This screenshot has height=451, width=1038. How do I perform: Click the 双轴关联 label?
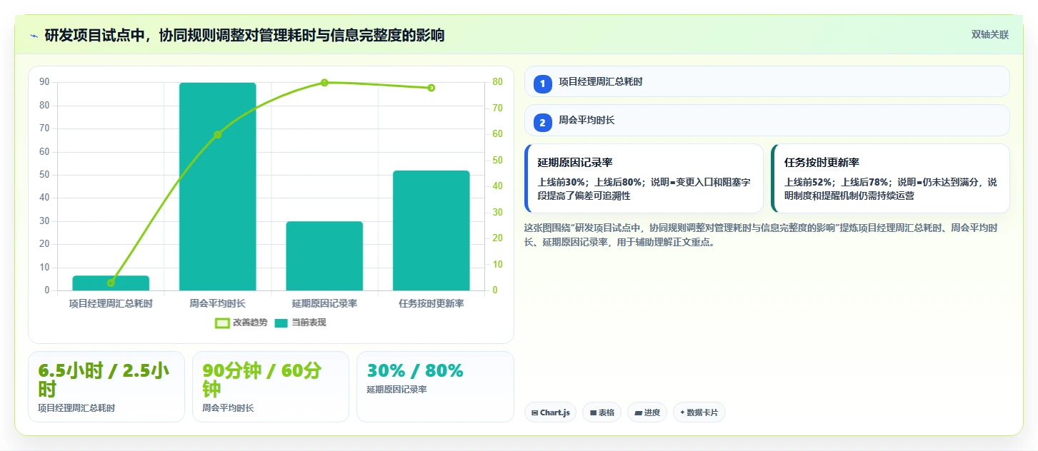990,34
